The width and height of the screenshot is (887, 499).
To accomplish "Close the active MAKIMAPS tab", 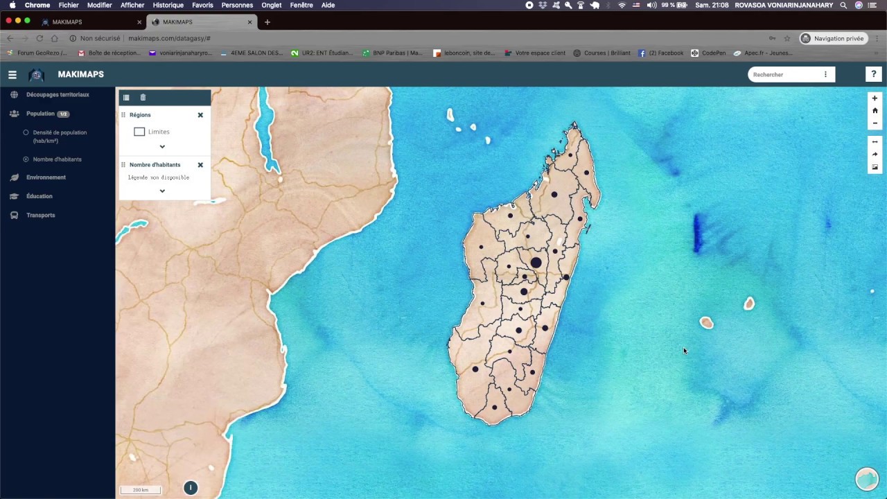I will pyautogui.click(x=250, y=22).
